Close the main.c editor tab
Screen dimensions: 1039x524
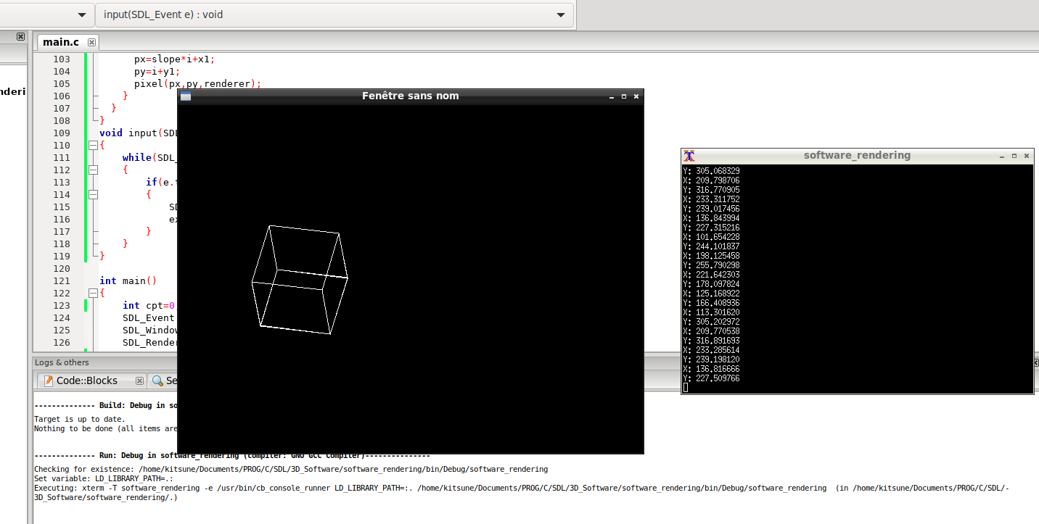91,43
